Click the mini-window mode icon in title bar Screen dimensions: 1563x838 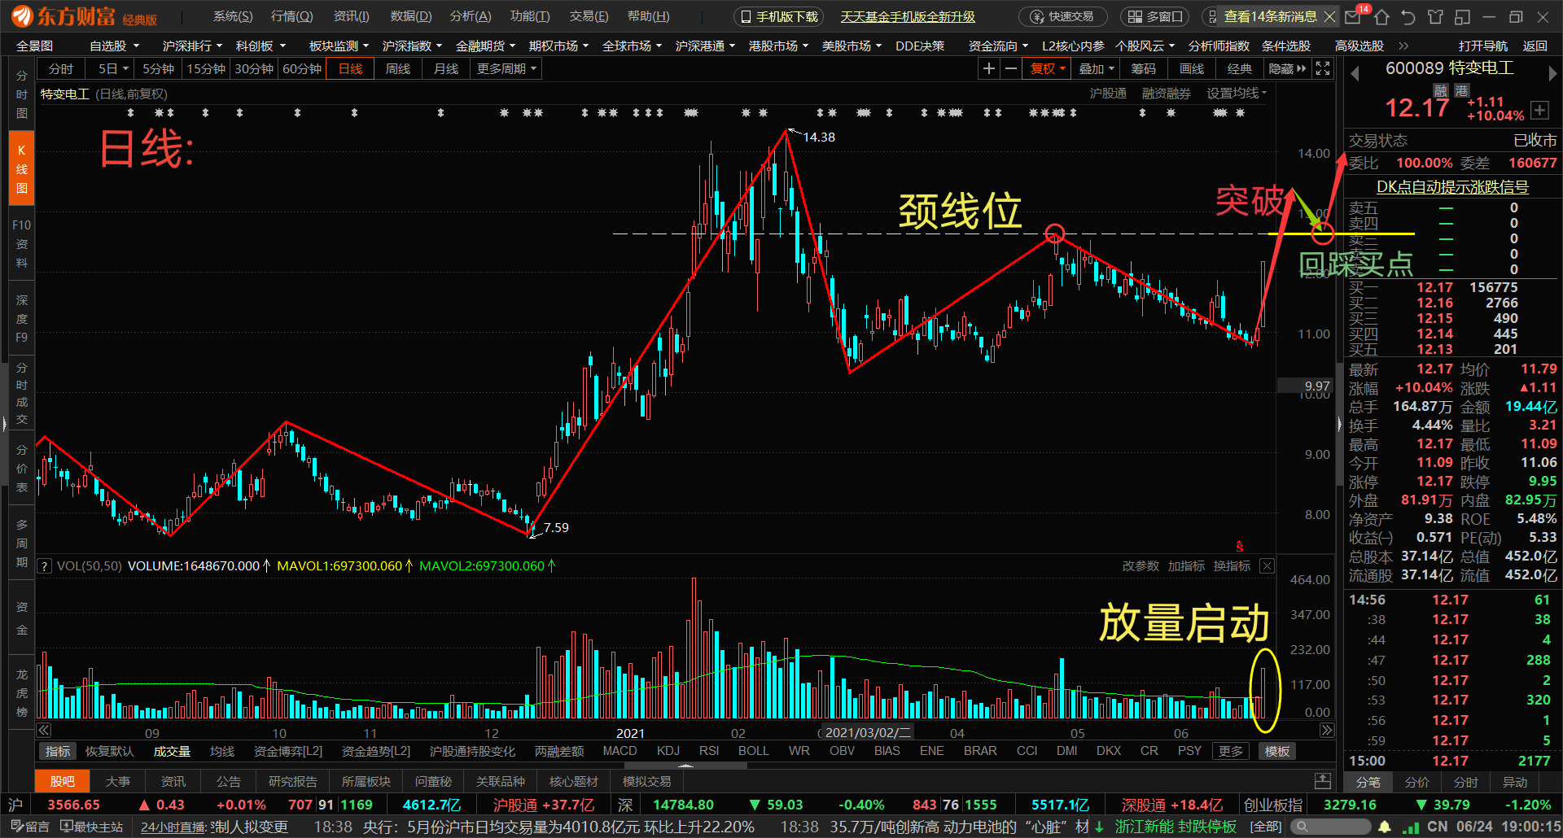point(1463,16)
